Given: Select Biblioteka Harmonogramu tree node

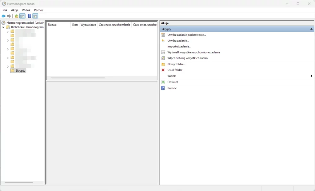Looking at the screenshot, I should click(x=27, y=27).
